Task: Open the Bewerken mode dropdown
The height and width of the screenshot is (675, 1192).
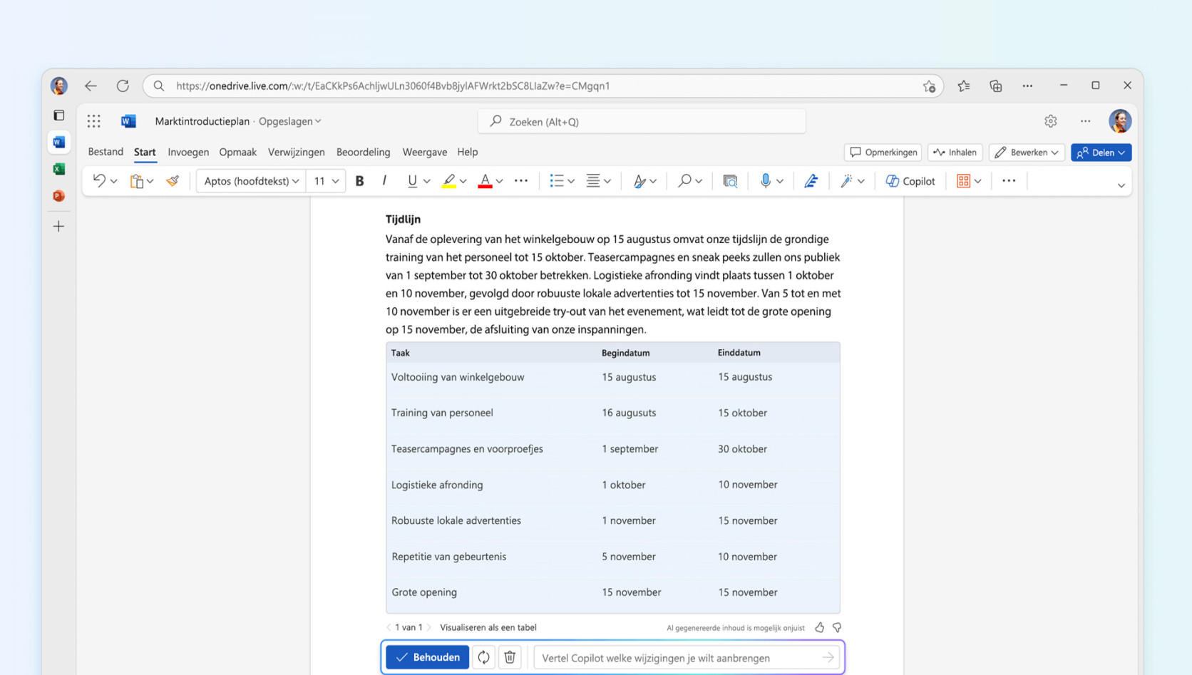Action: [x=1027, y=153]
